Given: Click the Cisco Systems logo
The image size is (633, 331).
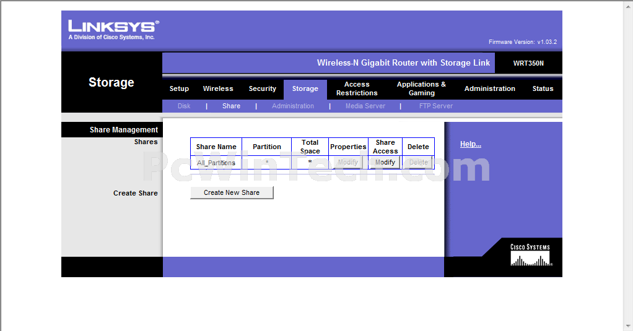Looking at the screenshot, I should pos(530,255).
